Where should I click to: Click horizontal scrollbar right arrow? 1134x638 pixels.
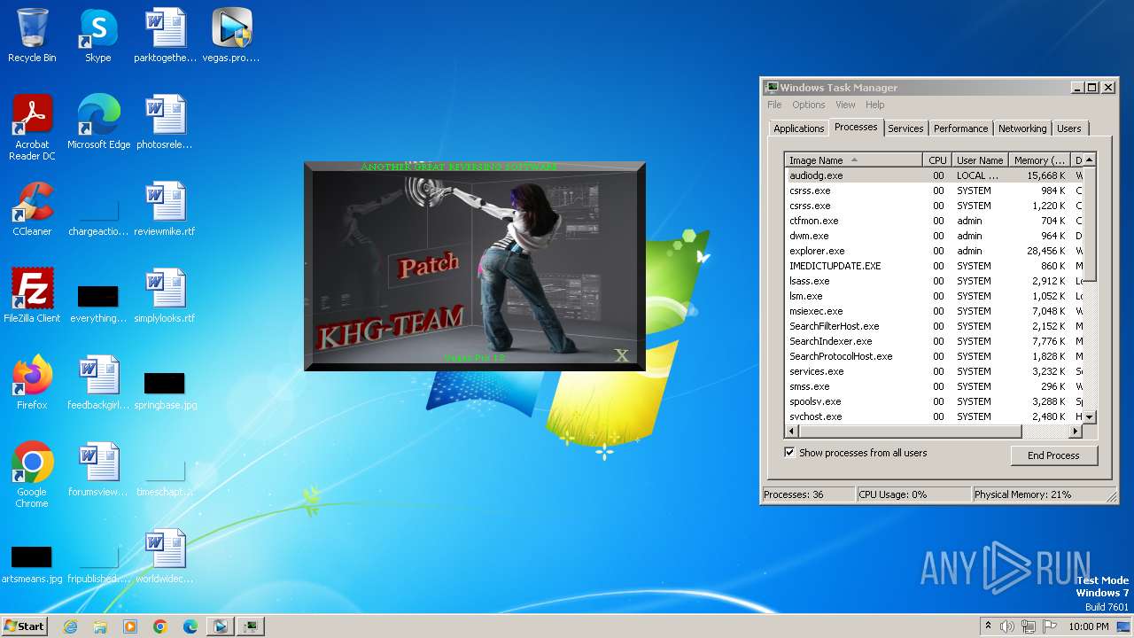1076,432
